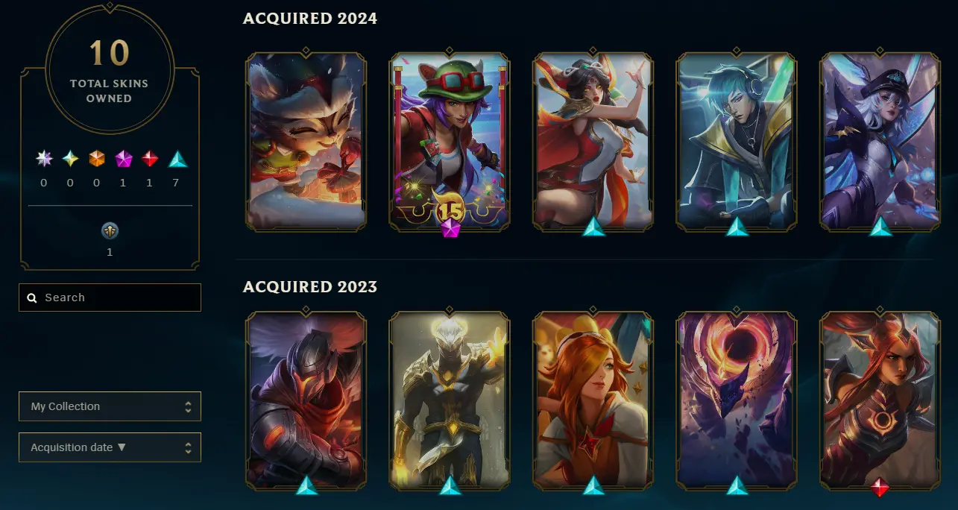Image resolution: width=958 pixels, height=510 pixels.
Task: Click the arrows on Acquisition date selector
Action: tap(188, 447)
